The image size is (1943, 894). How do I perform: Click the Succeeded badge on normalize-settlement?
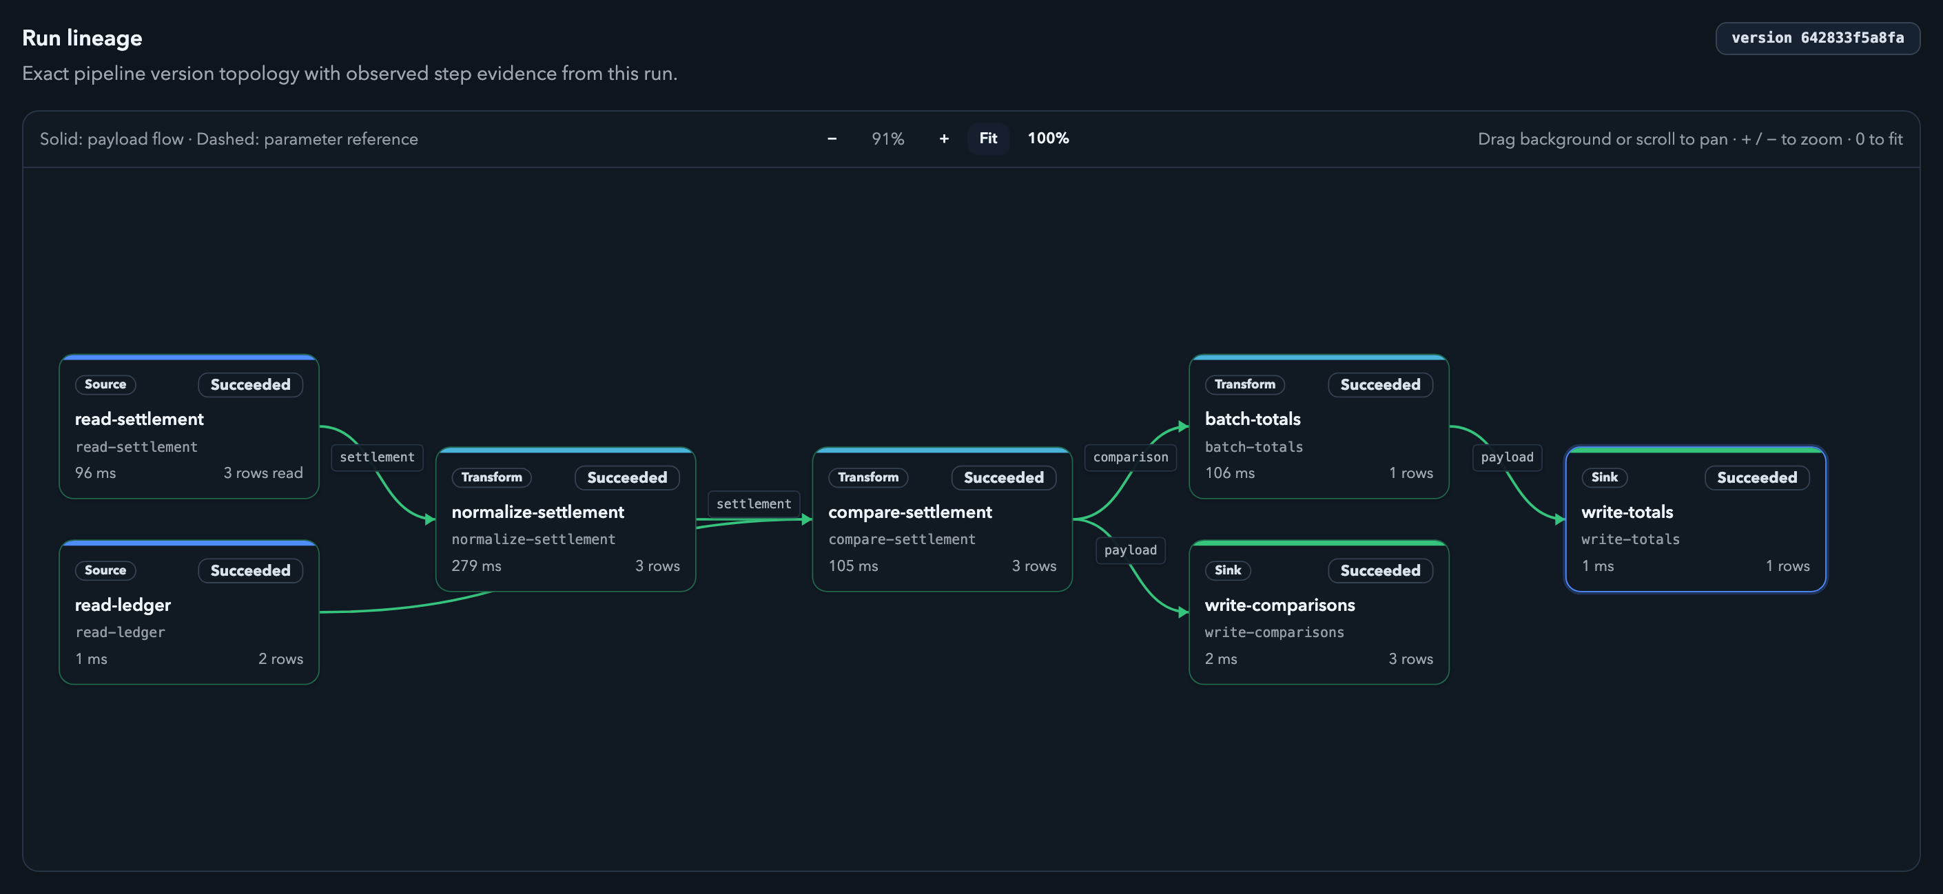[627, 477]
